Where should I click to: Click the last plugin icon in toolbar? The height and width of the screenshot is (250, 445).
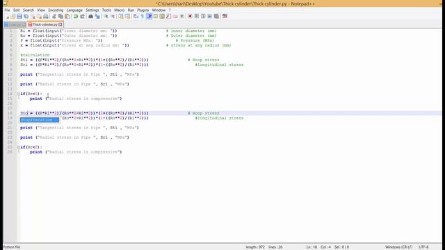tap(225, 17)
